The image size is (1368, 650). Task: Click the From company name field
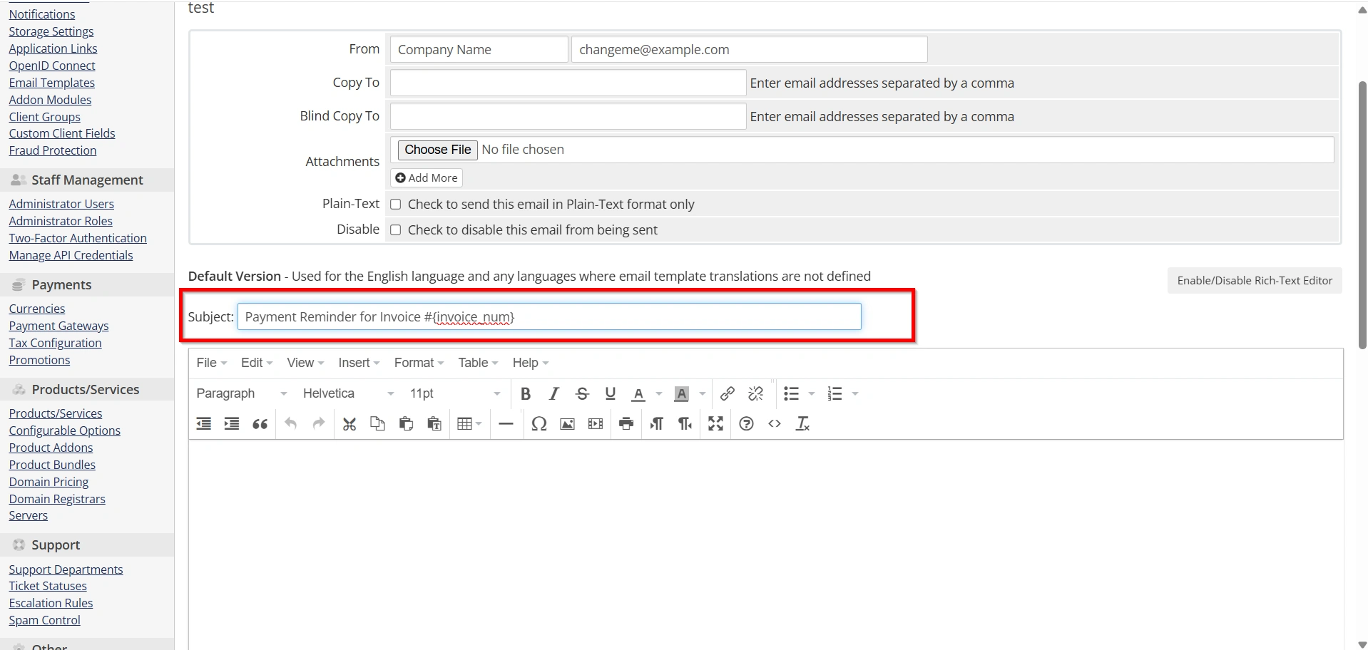coord(479,49)
